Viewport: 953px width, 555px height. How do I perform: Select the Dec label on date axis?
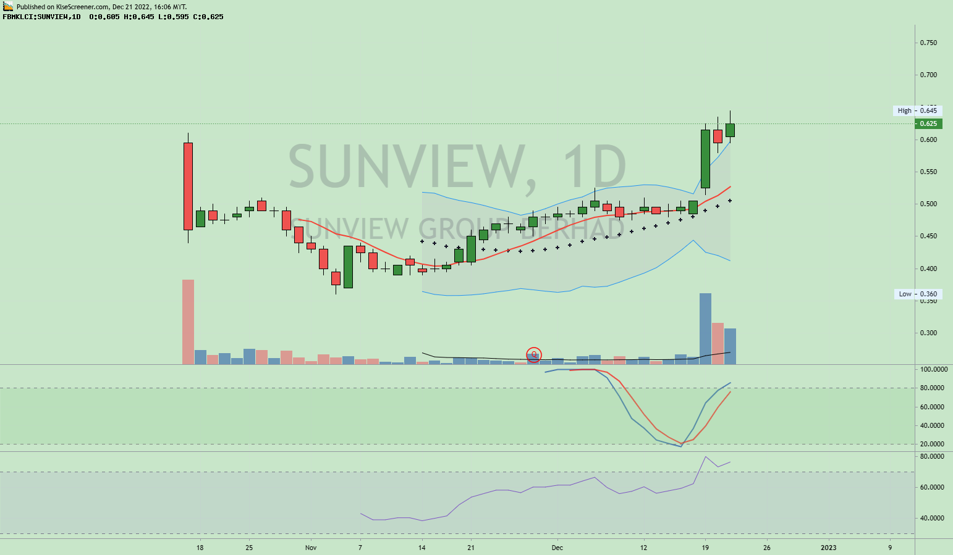(x=557, y=548)
